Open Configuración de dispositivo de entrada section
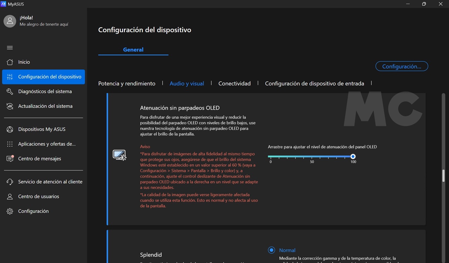 (x=314, y=83)
